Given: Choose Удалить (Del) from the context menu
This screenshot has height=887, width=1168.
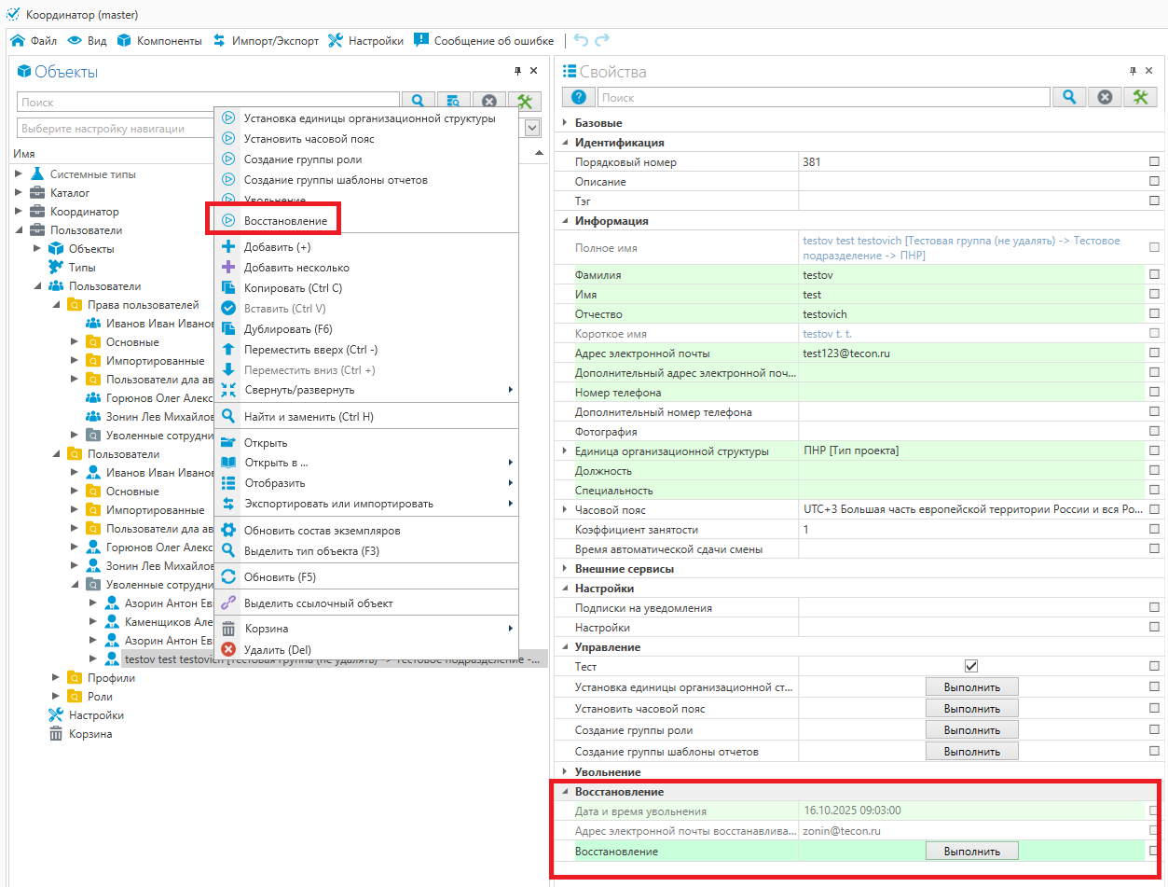Looking at the screenshot, I should (x=277, y=649).
